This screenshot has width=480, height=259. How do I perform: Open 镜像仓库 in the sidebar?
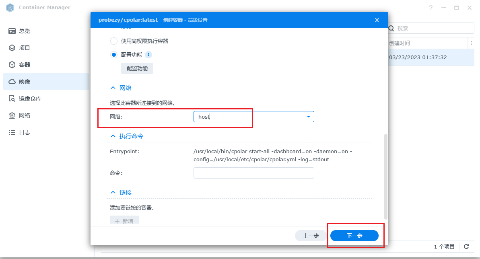click(x=30, y=99)
